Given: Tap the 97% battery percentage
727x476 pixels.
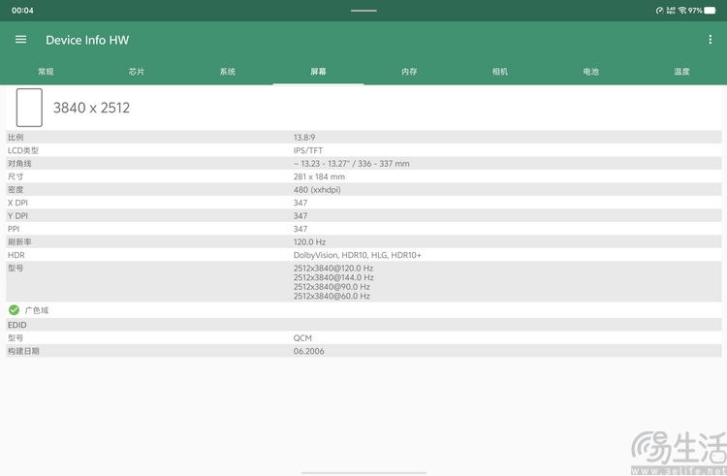Looking at the screenshot, I should (695, 11).
